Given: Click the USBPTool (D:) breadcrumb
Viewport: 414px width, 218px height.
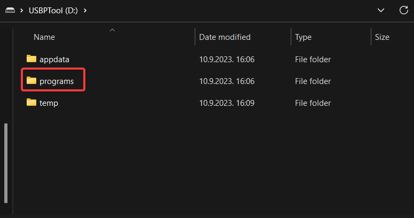Looking at the screenshot, I should 54,10.
